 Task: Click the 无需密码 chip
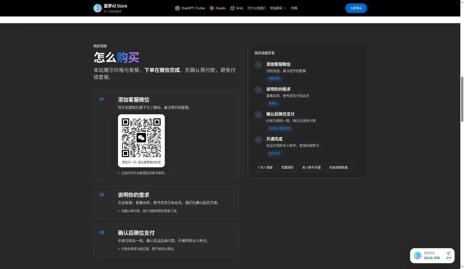(287, 167)
